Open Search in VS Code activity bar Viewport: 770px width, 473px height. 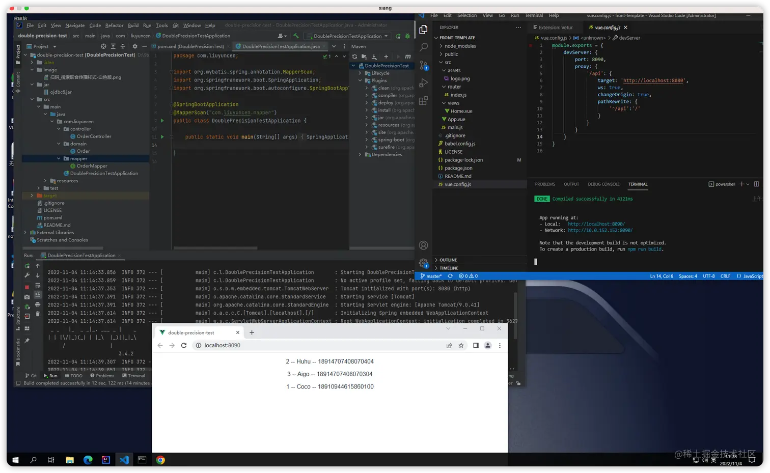coord(423,47)
